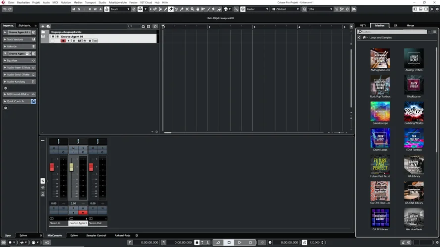Select the Erase tool in the toolbar
Image resolution: width=440 pixels, height=247 pixels.
[x=171, y=9]
